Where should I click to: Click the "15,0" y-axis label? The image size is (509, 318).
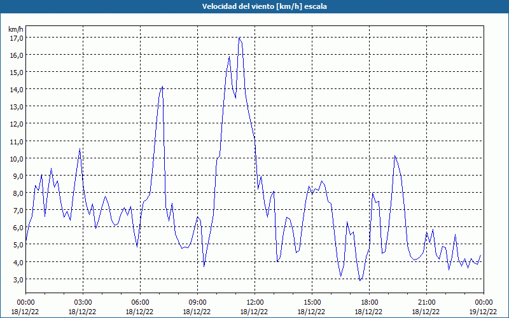[x=17, y=73]
